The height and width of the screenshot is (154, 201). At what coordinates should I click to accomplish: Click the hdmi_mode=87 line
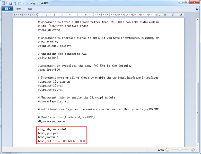(48, 137)
